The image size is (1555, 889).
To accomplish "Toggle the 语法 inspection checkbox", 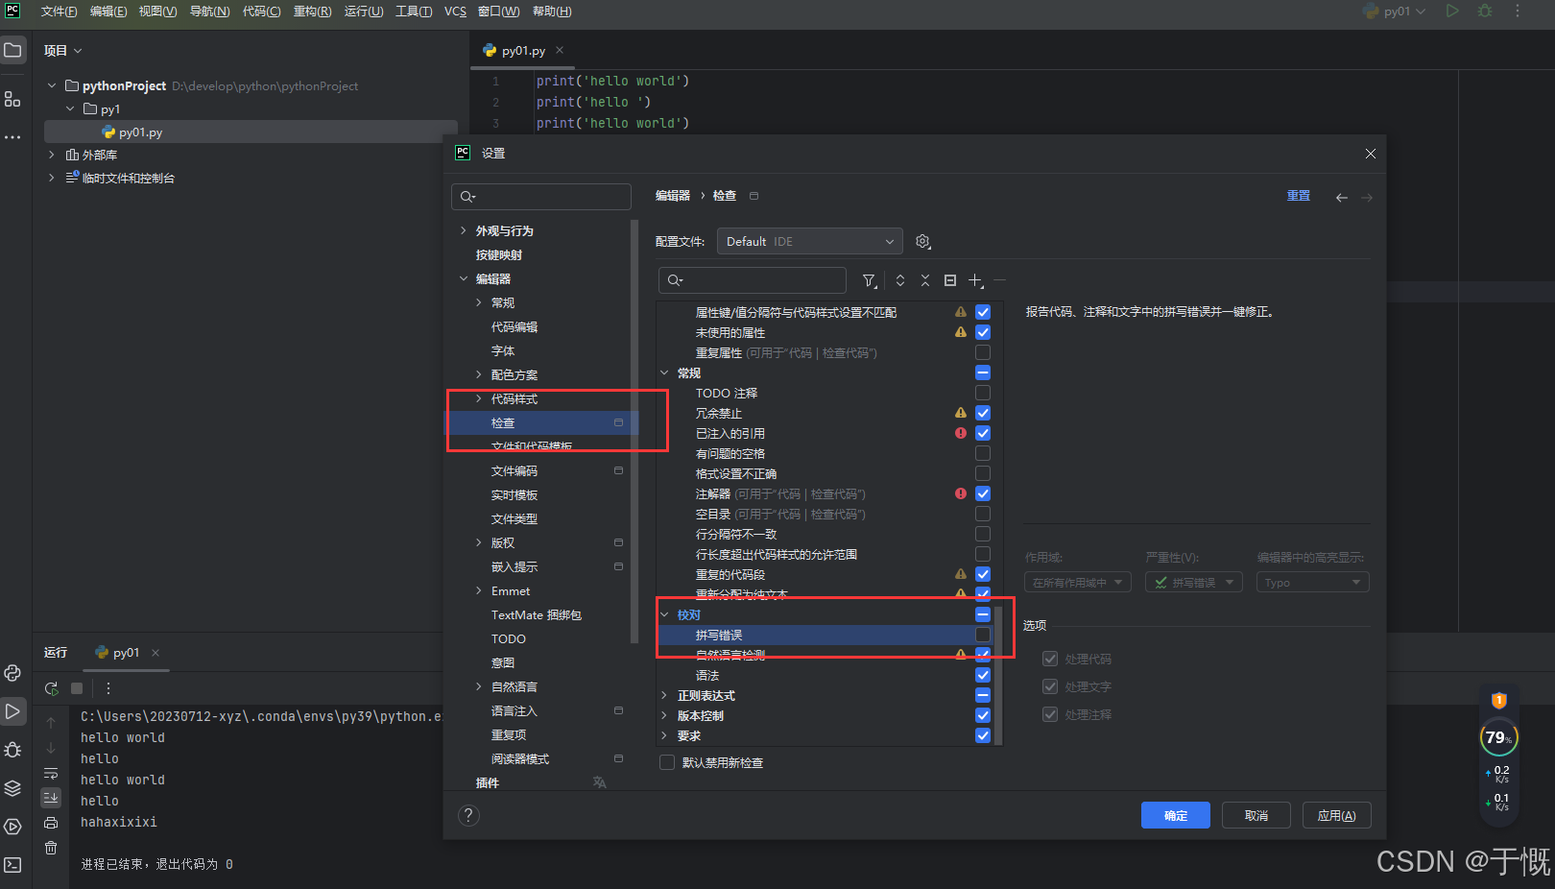I will (983, 675).
